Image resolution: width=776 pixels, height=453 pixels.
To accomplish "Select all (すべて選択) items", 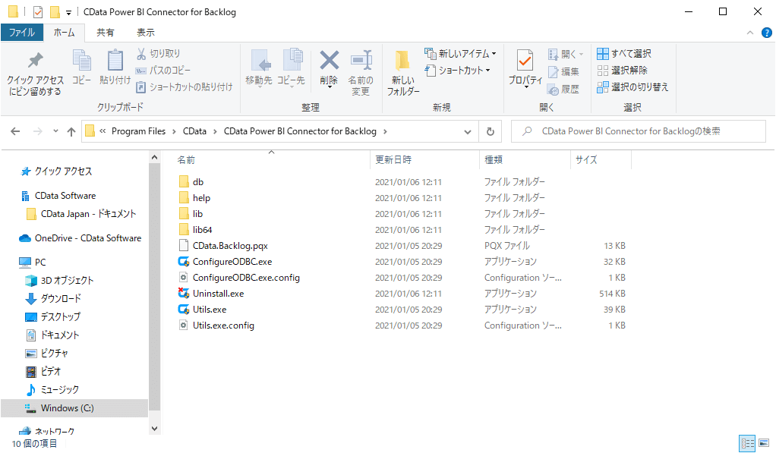I will [x=624, y=53].
